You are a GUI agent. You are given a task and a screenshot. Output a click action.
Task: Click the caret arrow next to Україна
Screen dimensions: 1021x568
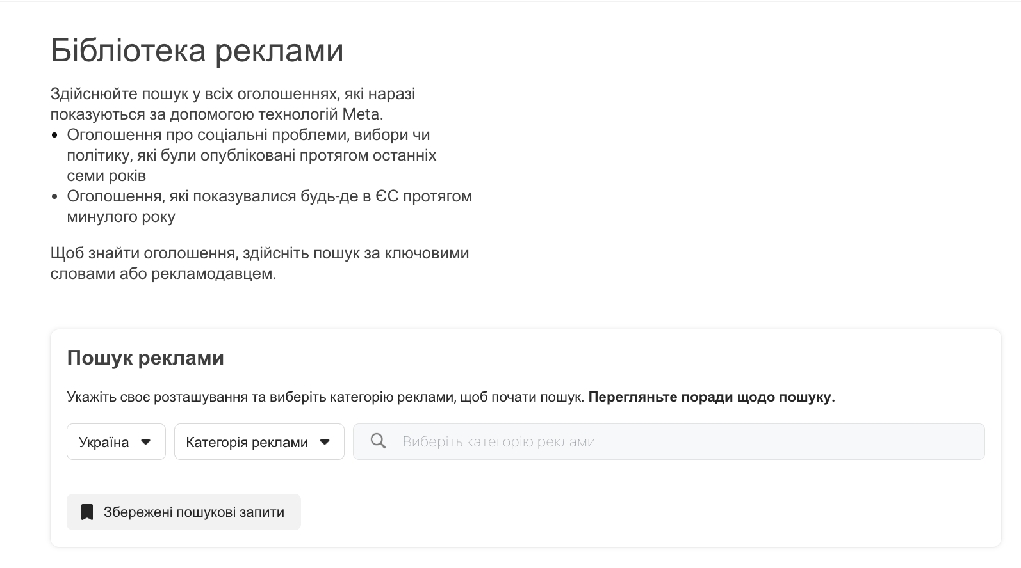[x=145, y=442]
